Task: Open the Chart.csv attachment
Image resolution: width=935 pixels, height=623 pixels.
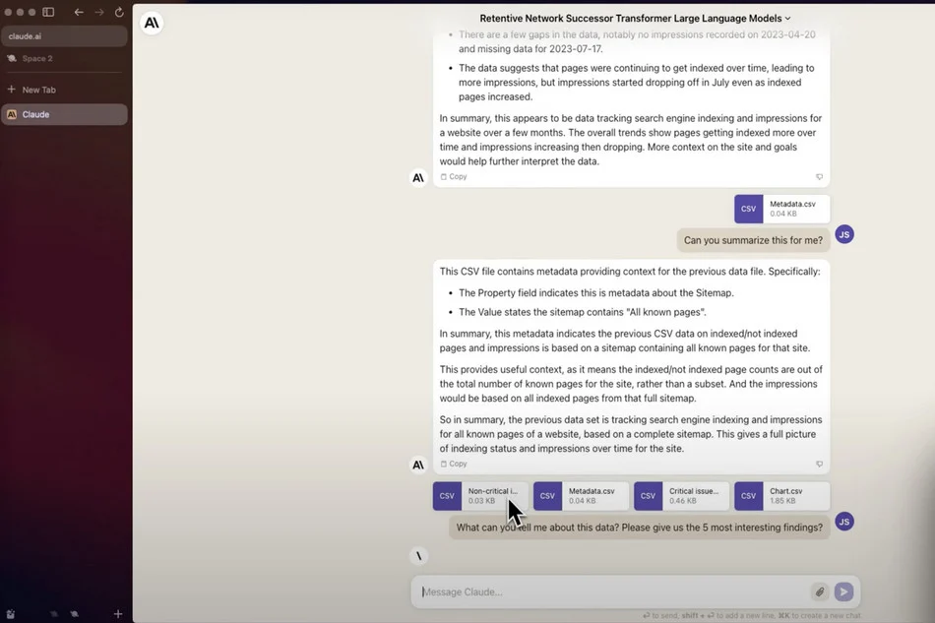Action: tap(781, 496)
